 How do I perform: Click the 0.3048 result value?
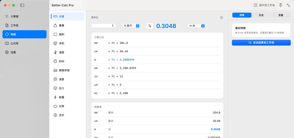[166, 26]
